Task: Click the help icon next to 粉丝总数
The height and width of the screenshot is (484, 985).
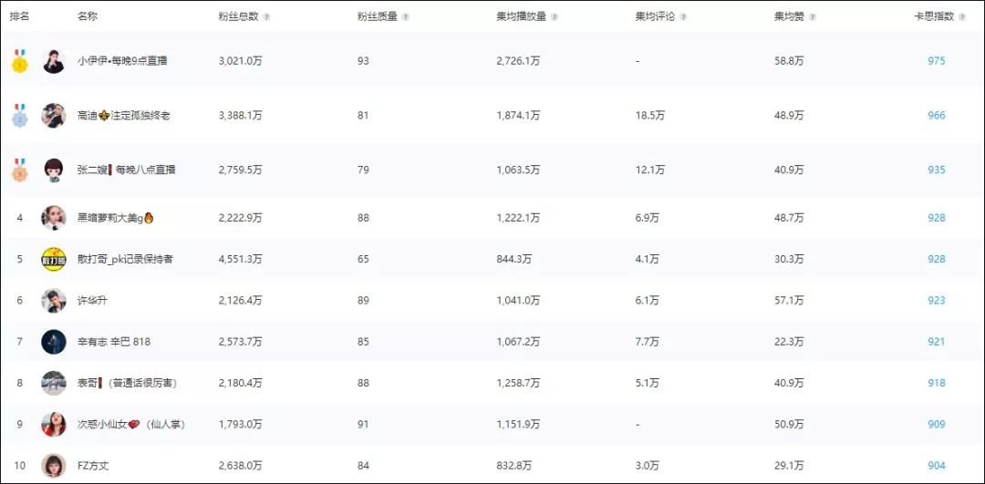Action: pyautogui.click(x=267, y=17)
